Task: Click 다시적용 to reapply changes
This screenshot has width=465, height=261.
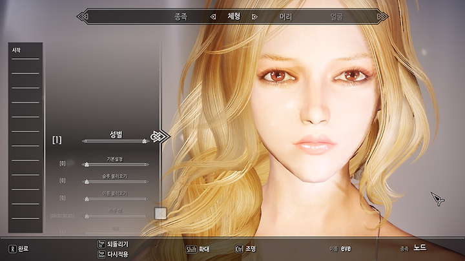Action: click(x=118, y=254)
